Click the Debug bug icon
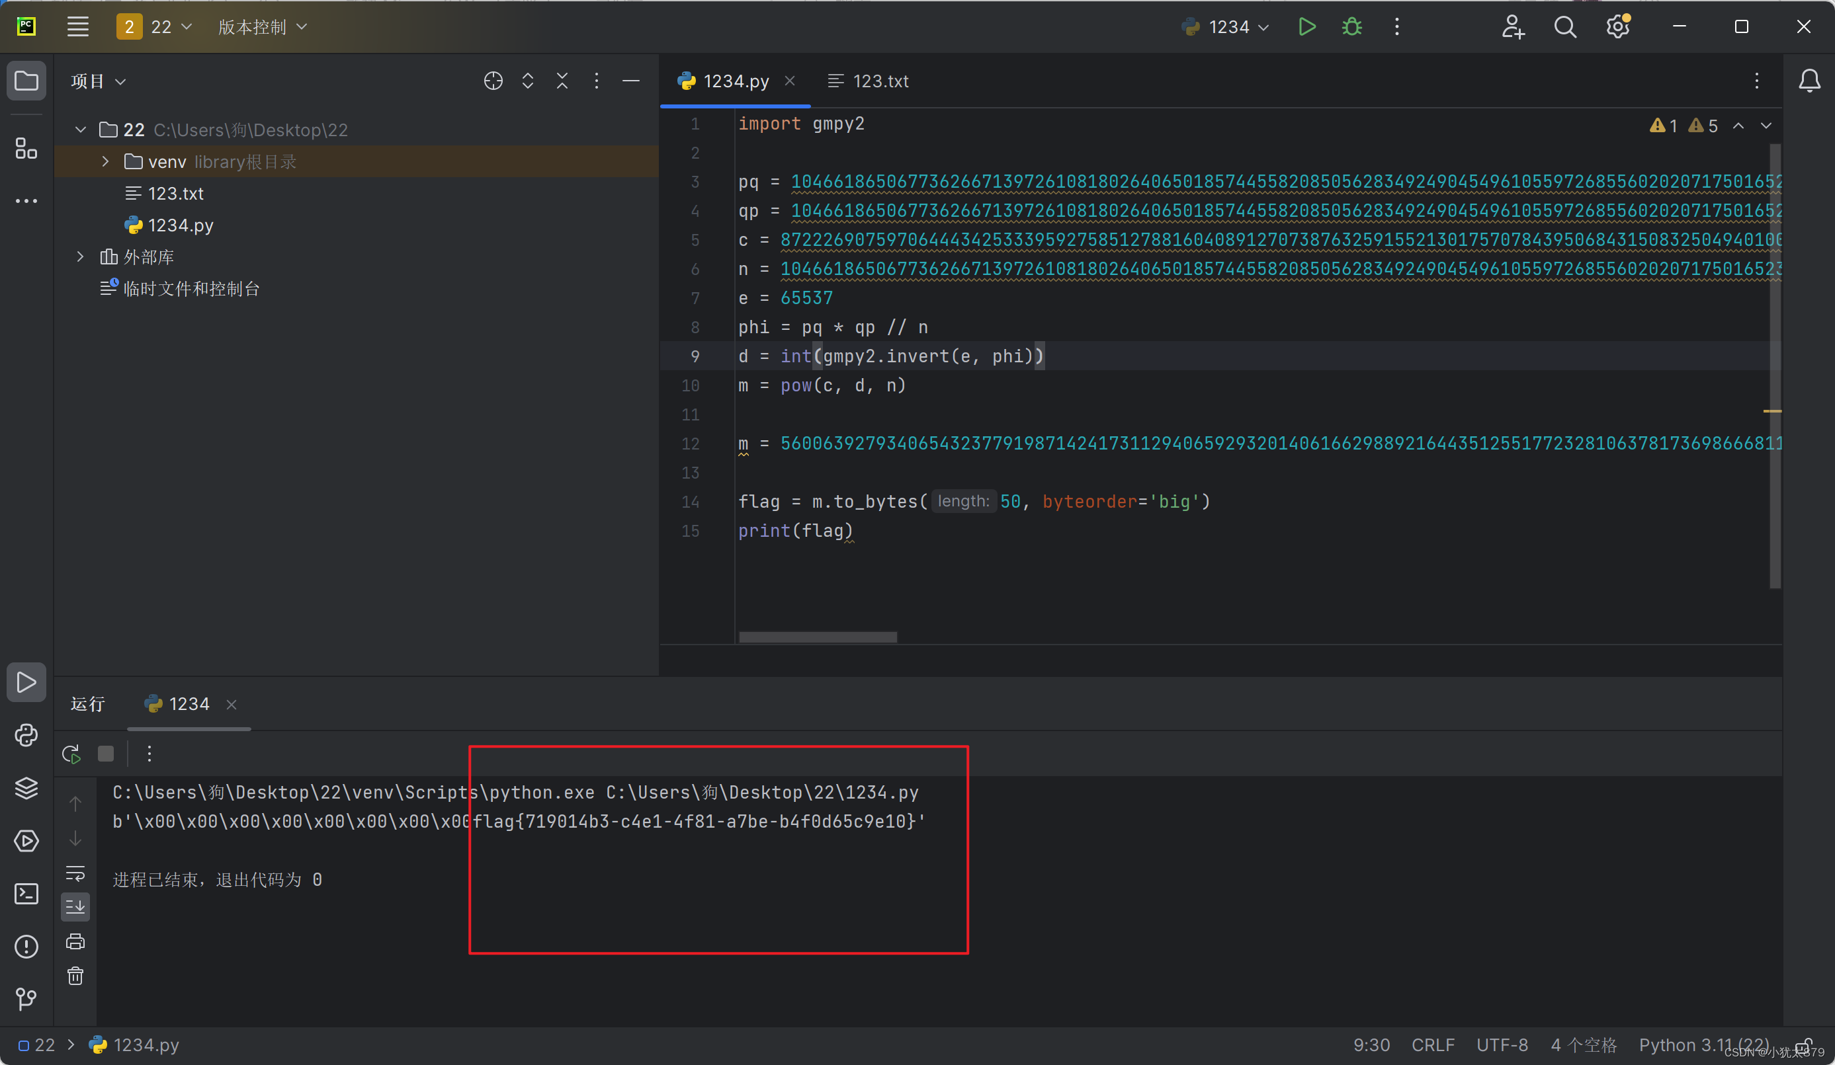The width and height of the screenshot is (1835, 1065). (x=1351, y=27)
